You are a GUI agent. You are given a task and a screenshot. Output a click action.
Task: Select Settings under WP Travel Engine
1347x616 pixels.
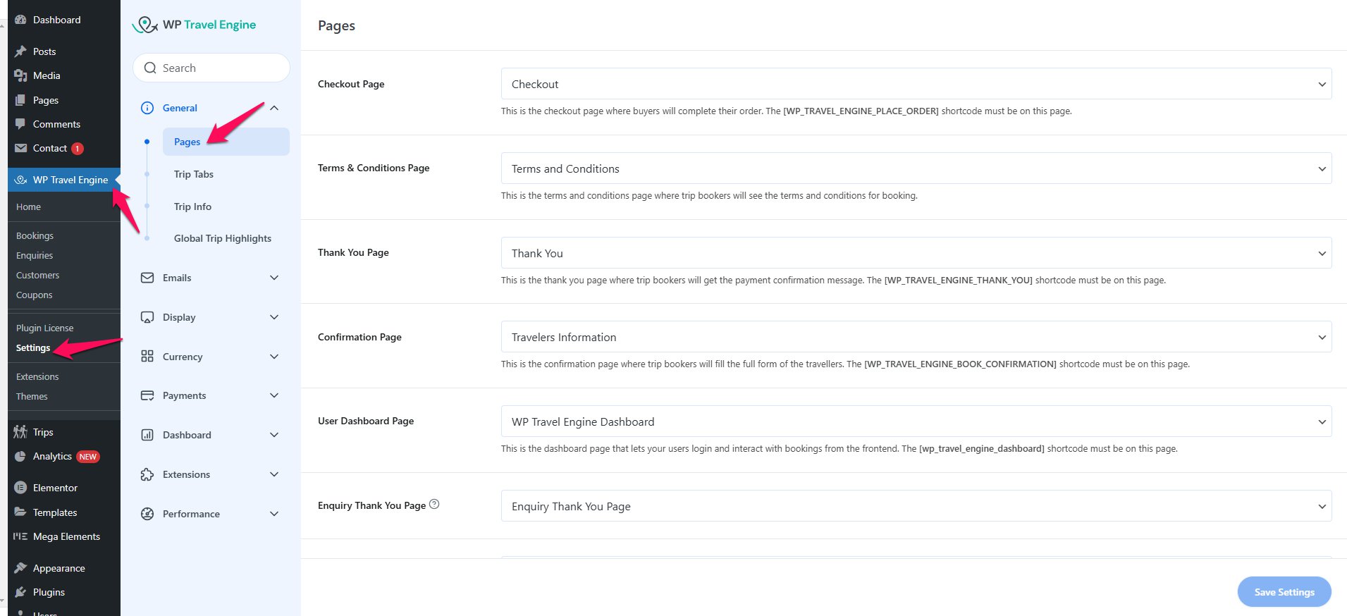click(x=32, y=347)
